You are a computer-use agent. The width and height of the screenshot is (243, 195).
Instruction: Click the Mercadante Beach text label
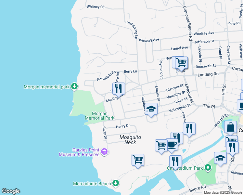click(92, 184)
